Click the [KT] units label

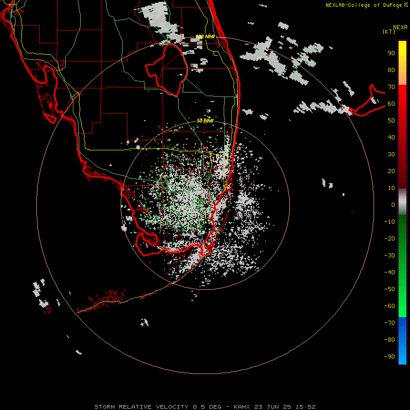(389, 31)
